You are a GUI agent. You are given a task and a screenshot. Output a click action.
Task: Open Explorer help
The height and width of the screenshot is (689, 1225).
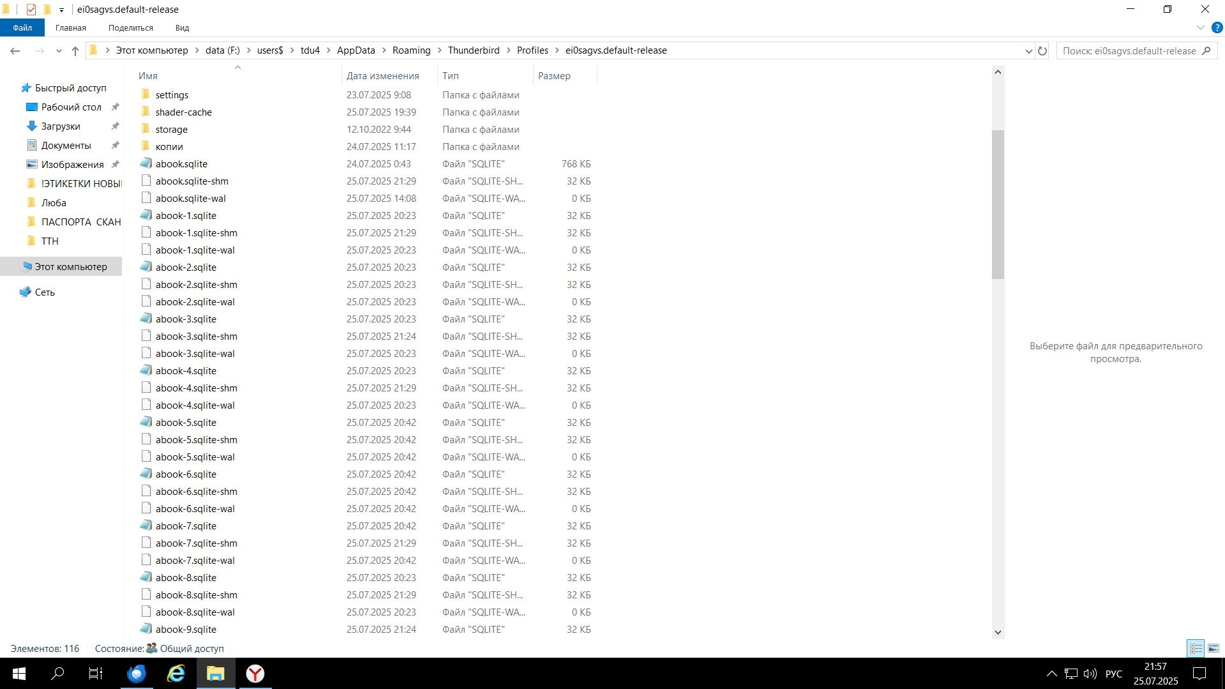tap(1217, 27)
